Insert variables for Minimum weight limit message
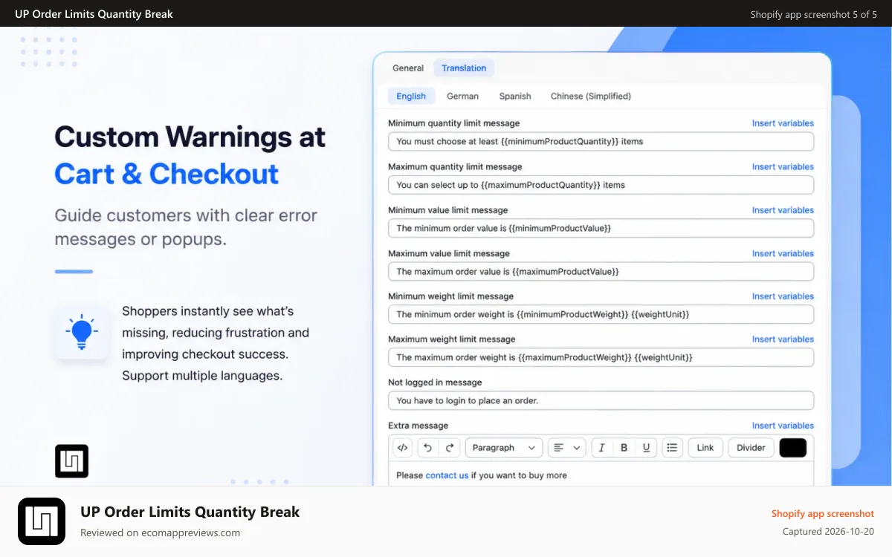Screen dimensions: 892x557 [783, 296]
